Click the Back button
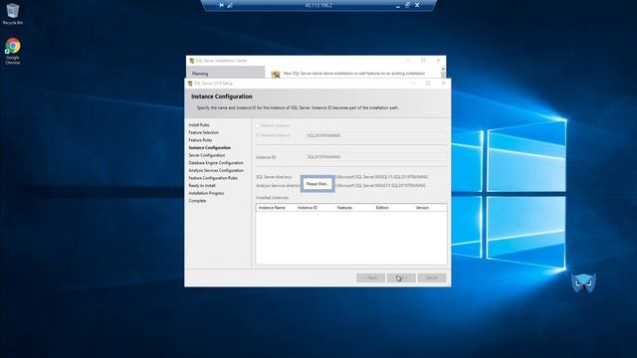The width and height of the screenshot is (637, 358). point(371,277)
